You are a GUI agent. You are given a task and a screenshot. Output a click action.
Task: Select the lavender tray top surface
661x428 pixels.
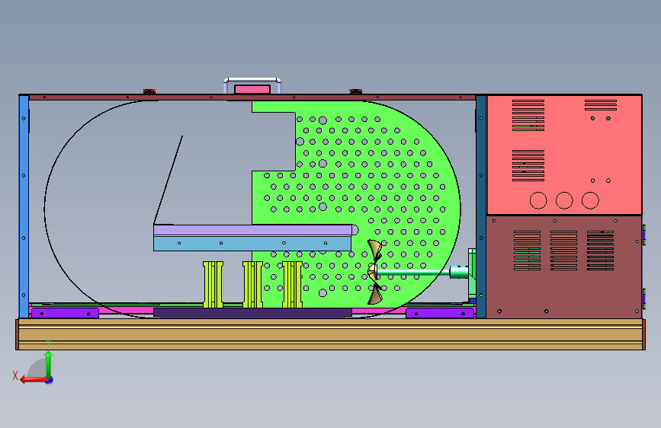point(252,230)
